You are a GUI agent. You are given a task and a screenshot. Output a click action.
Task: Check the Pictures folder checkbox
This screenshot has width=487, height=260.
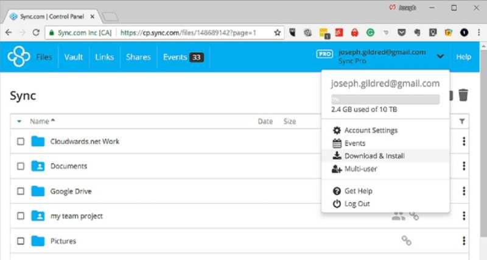[21, 241]
